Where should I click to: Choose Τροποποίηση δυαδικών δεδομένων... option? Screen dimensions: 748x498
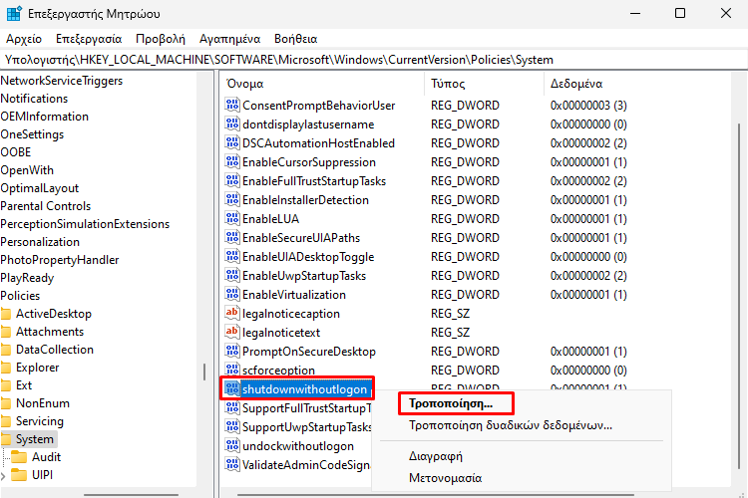(511, 425)
